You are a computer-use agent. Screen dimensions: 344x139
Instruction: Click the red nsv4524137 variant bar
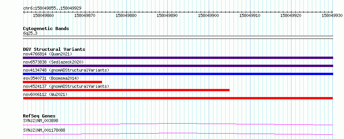click(x=126, y=90)
